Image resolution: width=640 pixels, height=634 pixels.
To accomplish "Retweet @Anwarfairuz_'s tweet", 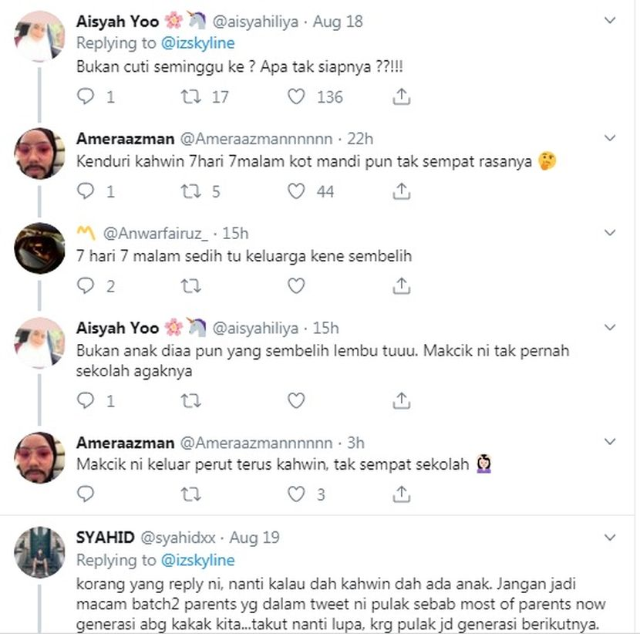I will tap(190, 286).
